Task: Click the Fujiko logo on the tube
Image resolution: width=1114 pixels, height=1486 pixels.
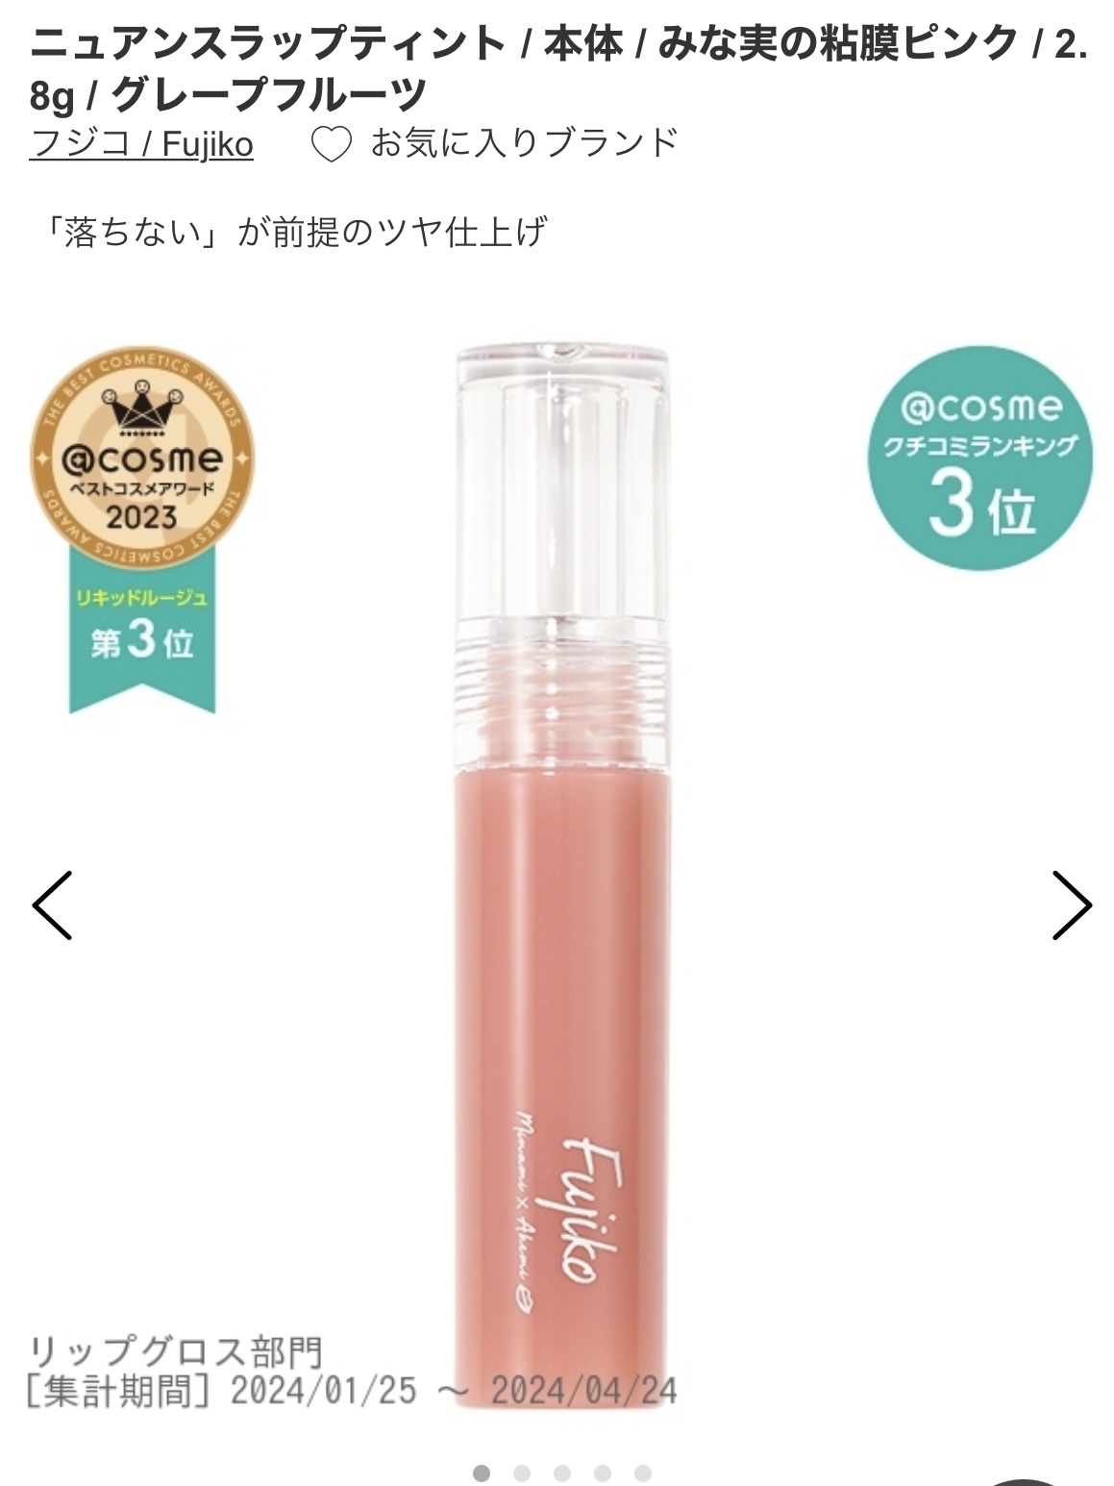Action: (x=580, y=1209)
